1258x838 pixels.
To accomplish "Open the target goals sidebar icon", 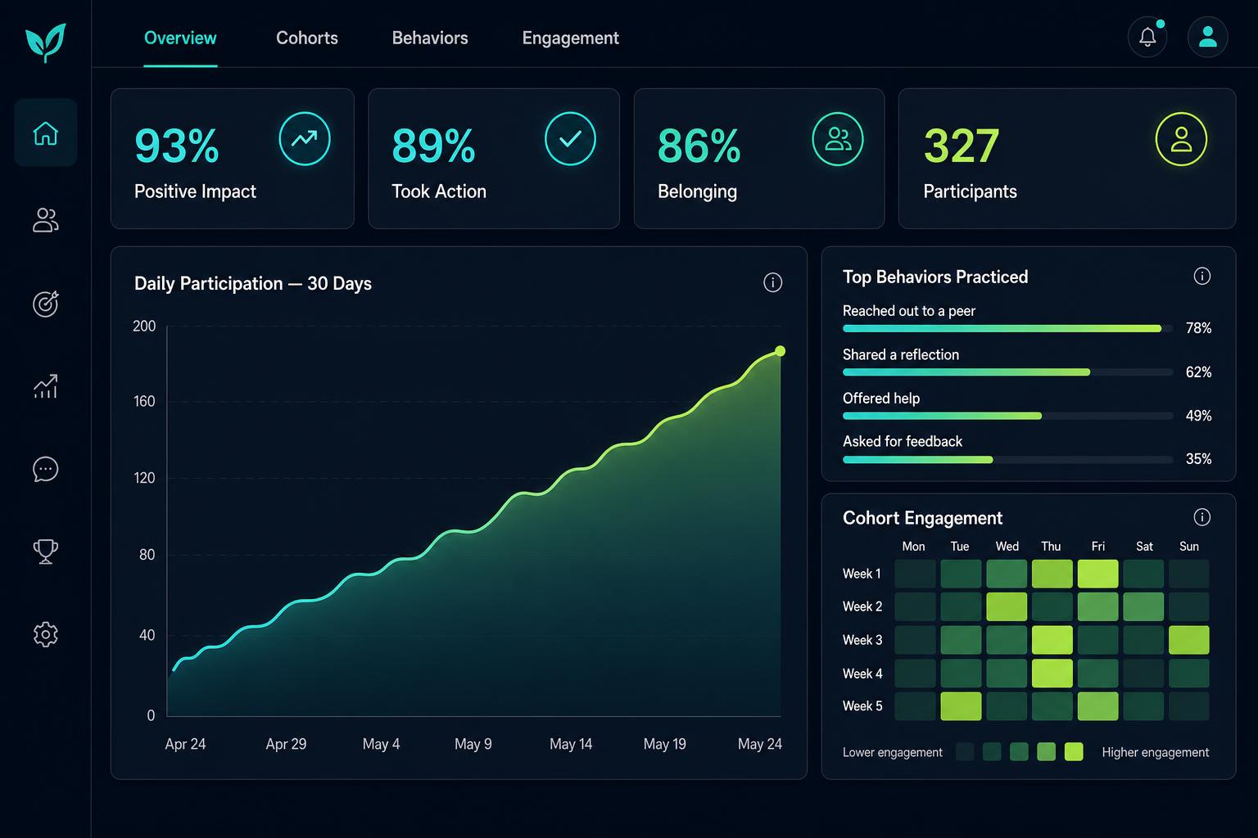I will [46, 304].
